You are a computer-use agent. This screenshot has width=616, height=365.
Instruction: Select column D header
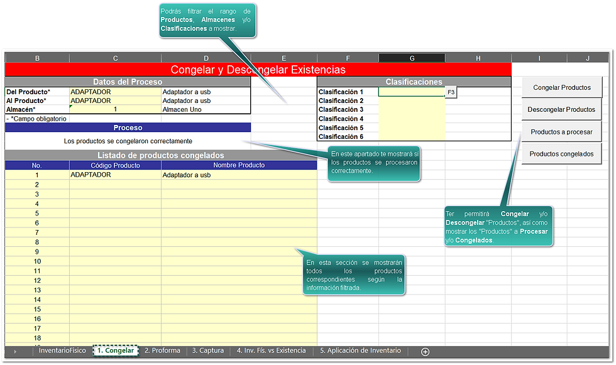(x=206, y=58)
